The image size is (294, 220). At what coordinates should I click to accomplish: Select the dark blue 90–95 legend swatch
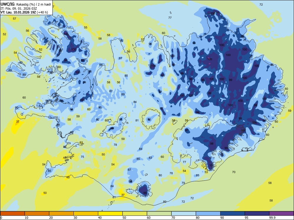click(233, 214)
